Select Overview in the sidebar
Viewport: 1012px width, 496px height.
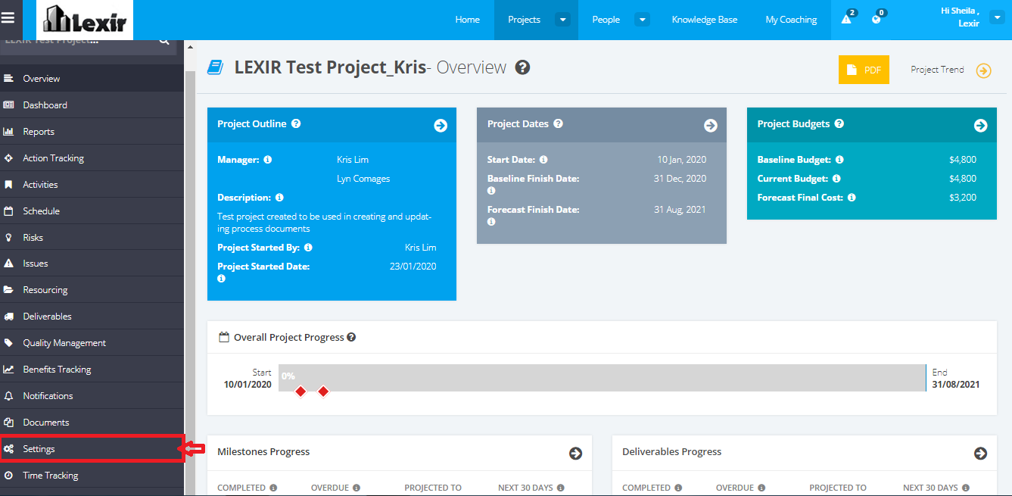pos(92,79)
